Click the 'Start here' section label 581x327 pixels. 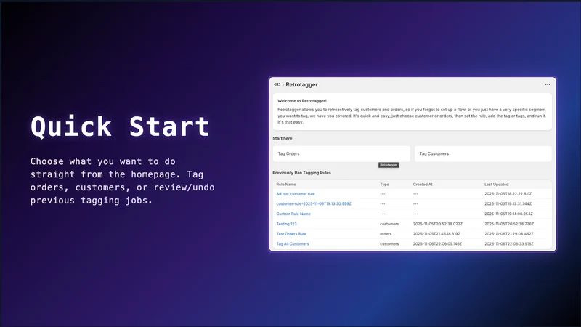pyautogui.click(x=283, y=138)
